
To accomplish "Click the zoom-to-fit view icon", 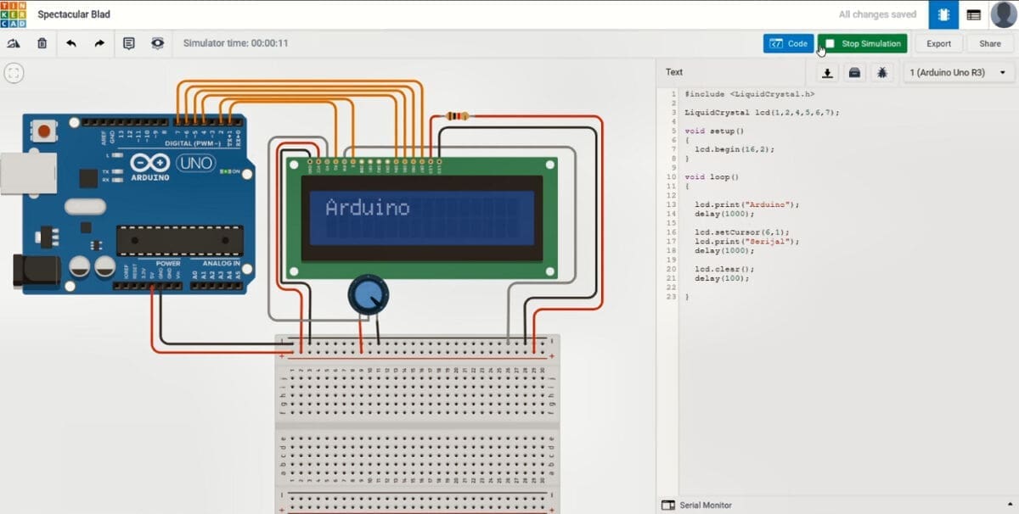I will tap(13, 73).
